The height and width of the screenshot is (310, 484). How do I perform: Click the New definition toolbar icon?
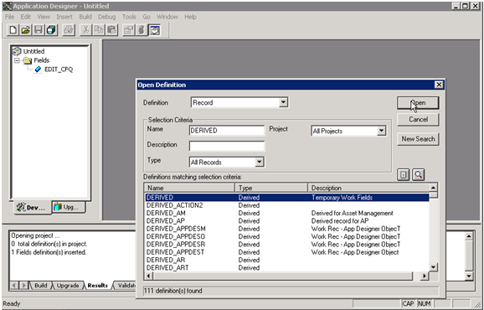click(13, 30)
